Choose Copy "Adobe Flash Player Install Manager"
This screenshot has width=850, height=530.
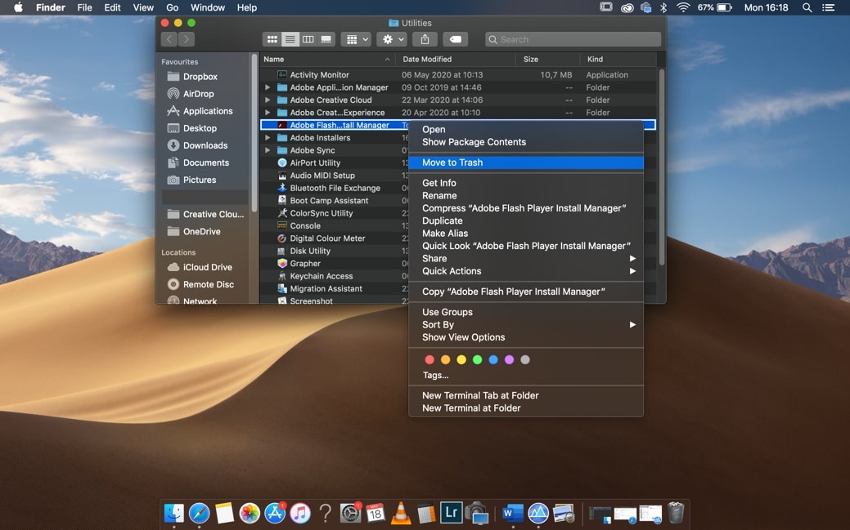pyautogui.click(x=526, y=292)
